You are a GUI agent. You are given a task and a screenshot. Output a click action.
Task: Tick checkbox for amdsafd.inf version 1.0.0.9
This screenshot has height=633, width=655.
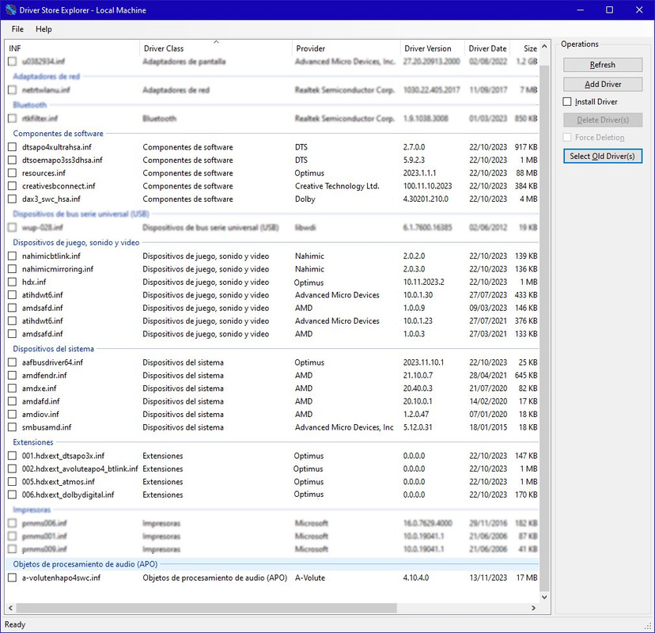[12, 308]
